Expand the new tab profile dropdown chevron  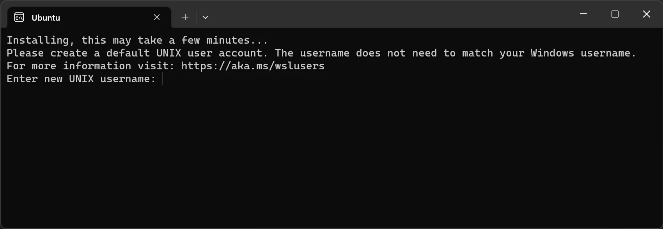pos(205,17)
